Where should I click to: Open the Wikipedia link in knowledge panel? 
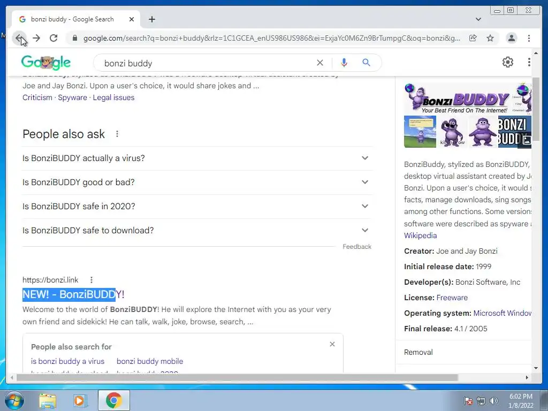tap(421, 235)
